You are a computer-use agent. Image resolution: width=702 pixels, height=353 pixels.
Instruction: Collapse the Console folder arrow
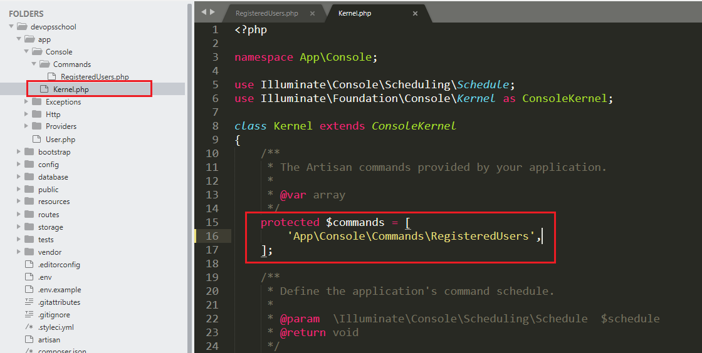(26, 52)
